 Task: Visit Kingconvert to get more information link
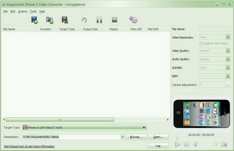[29, 146]
